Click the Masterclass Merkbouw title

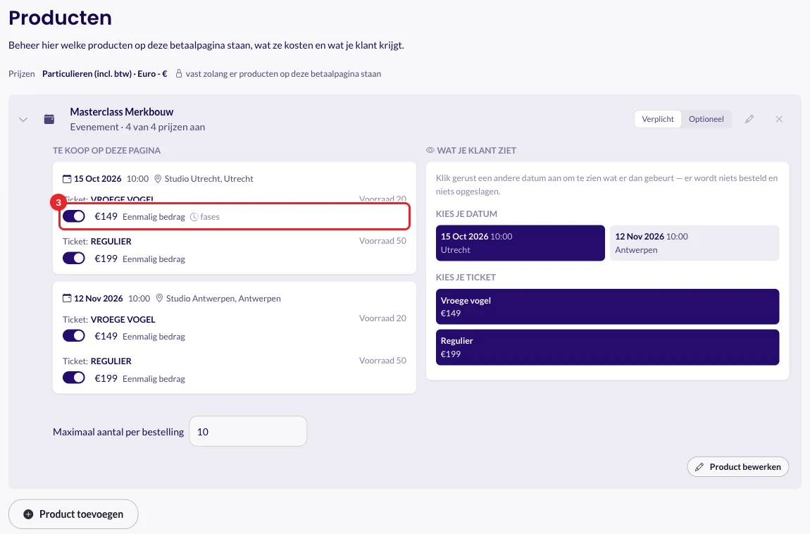click(122, 111)
